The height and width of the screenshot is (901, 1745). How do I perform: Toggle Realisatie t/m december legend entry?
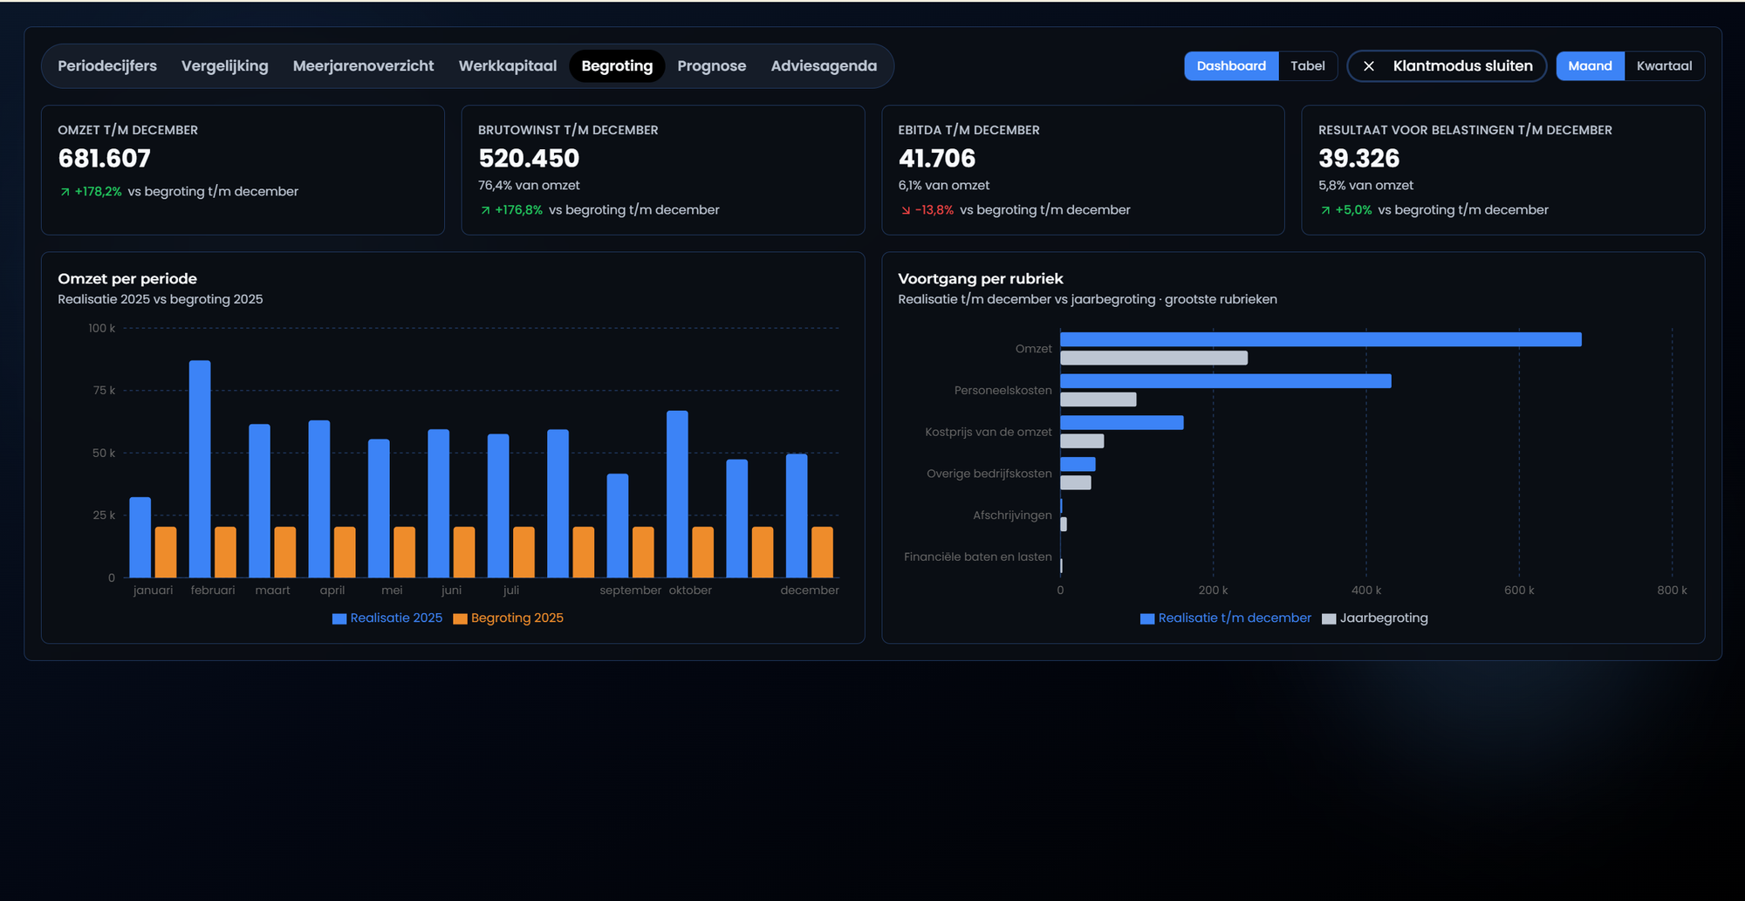[1226, 618]
